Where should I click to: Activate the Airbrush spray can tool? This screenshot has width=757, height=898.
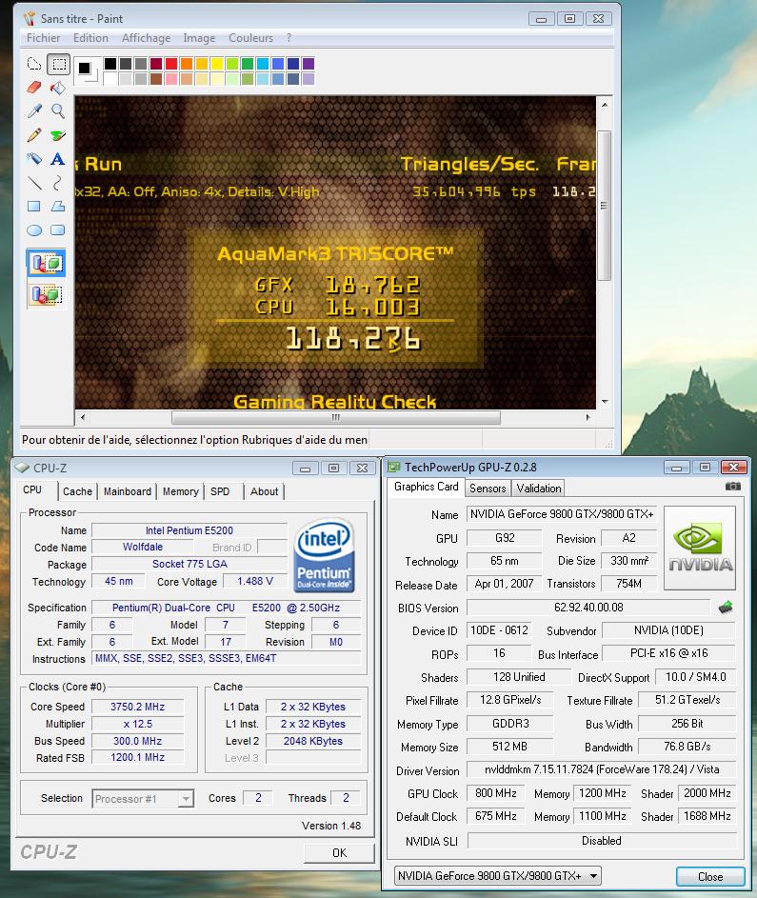pyautogui.click(x=34, y=159)
